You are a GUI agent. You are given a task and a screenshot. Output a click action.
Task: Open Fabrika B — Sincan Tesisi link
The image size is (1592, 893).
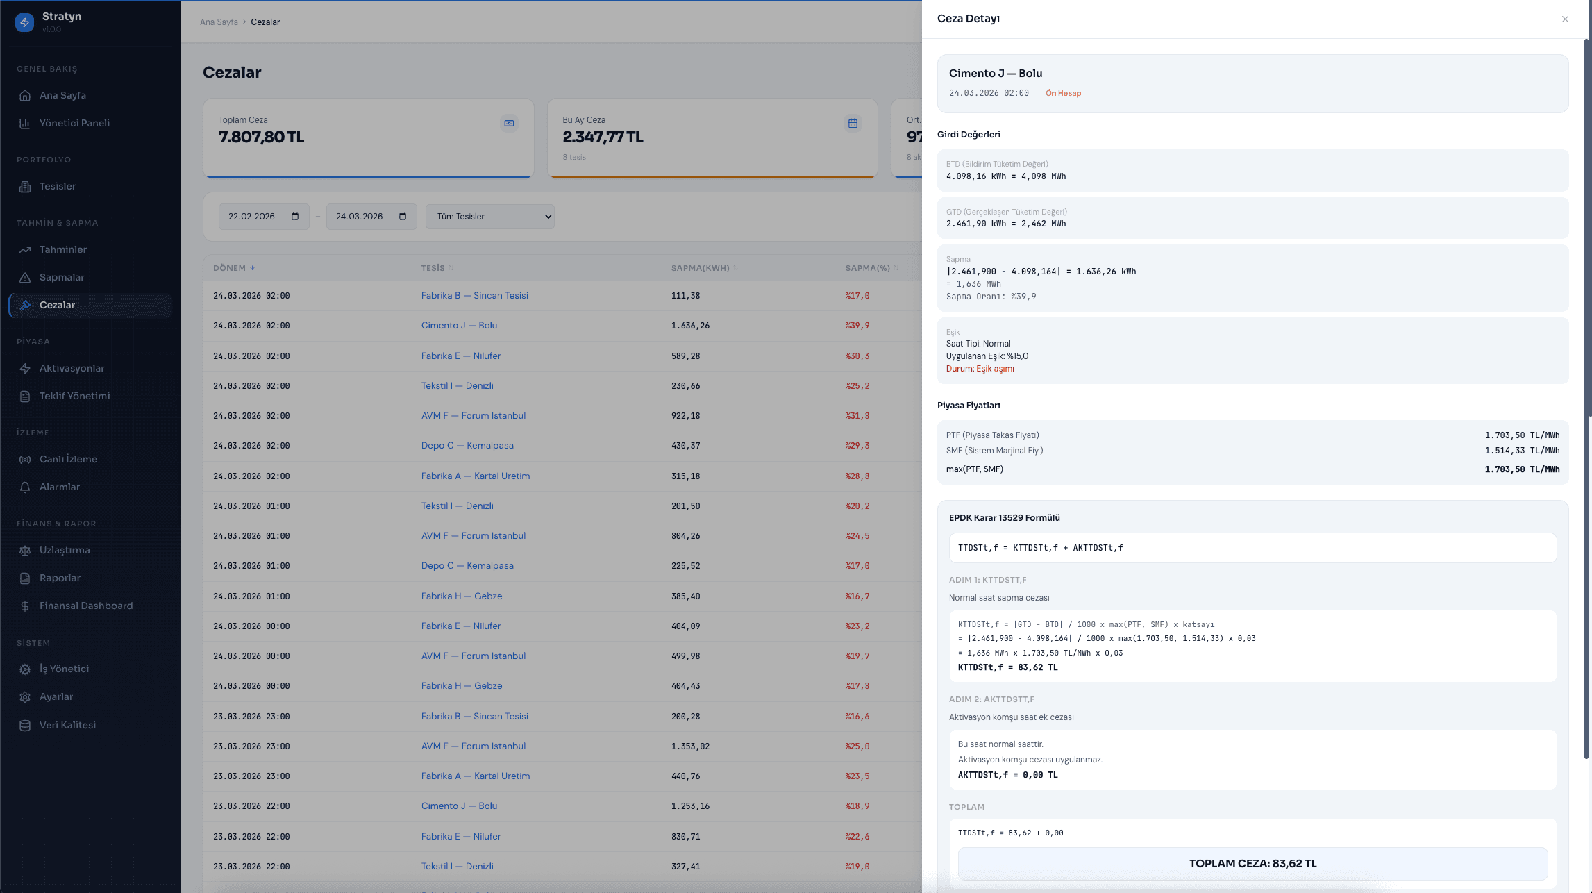point(474,295)
